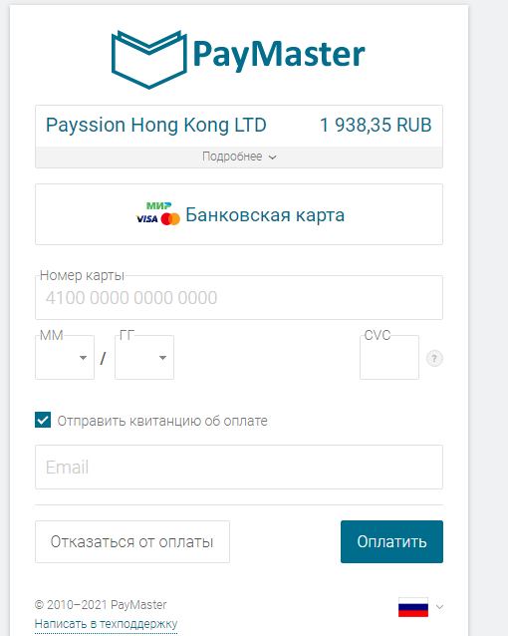Image resolution: width=508 pixels, height=636 pixels.
Task: Open Написать в техподдержку link
Action: [x=107, y=624]
